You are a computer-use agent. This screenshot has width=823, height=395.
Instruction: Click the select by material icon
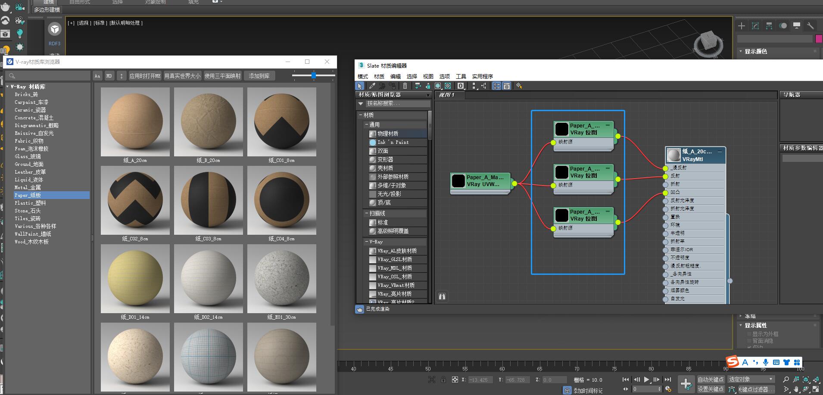tap(519, 86)
